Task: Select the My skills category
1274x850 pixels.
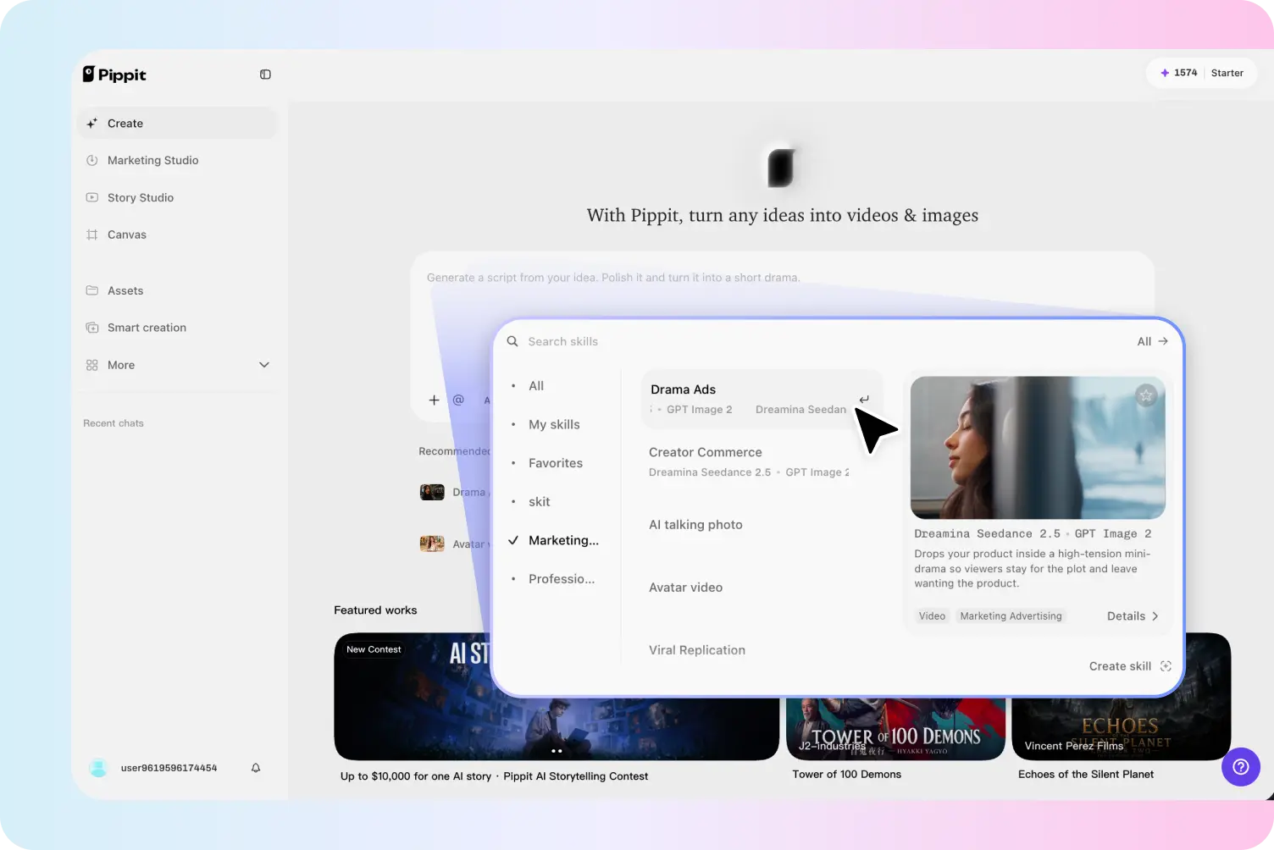Action: point(554,425)
